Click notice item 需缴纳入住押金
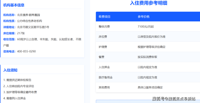Viewport: 200px width, 103px height. click(16, 98)
